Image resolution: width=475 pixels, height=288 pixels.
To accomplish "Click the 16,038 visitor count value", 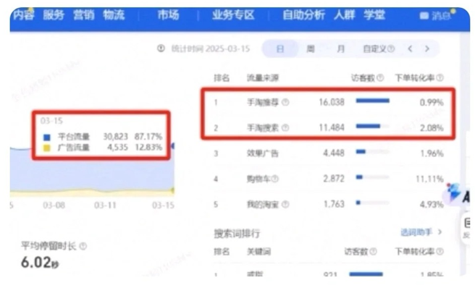I will [x=332, y=102].
